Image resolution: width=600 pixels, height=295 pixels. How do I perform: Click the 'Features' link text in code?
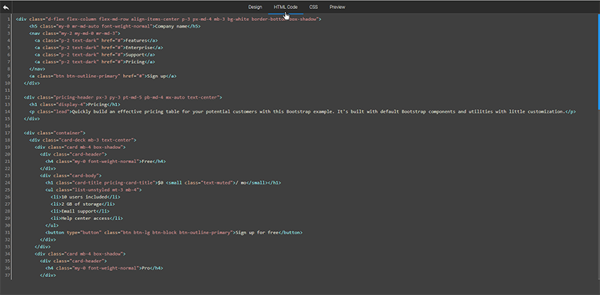136,40
